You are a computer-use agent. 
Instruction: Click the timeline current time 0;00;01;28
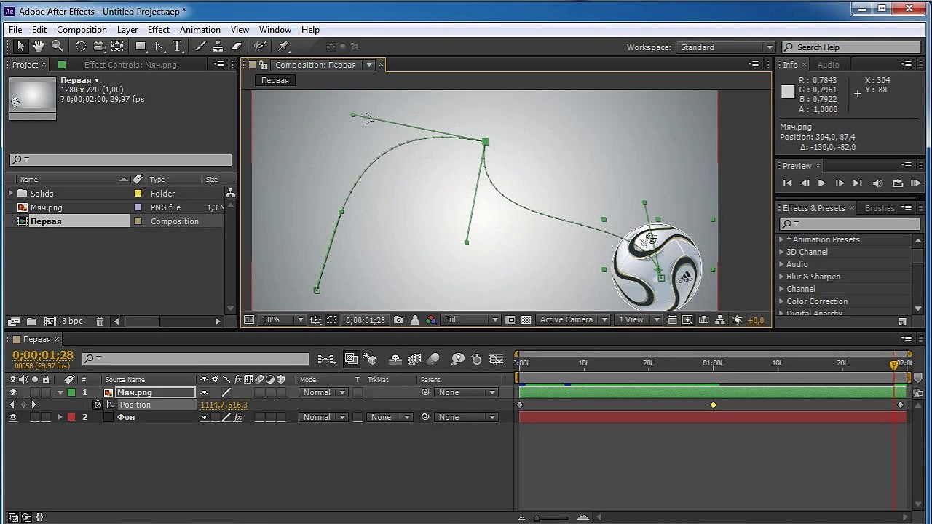[43, 355]
